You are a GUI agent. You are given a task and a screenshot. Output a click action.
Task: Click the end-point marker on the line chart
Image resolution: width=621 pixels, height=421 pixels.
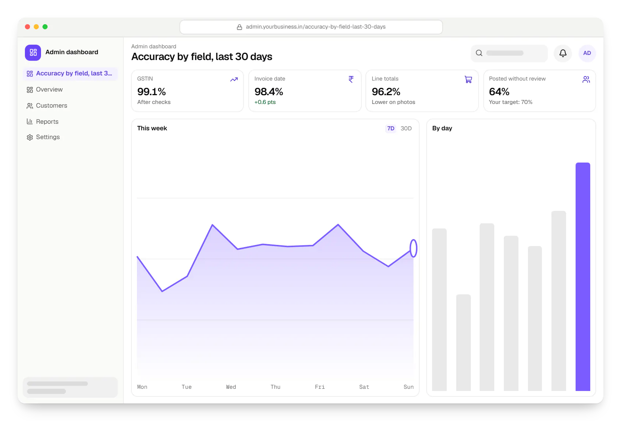pyautogui.click(x=413, y=248)
